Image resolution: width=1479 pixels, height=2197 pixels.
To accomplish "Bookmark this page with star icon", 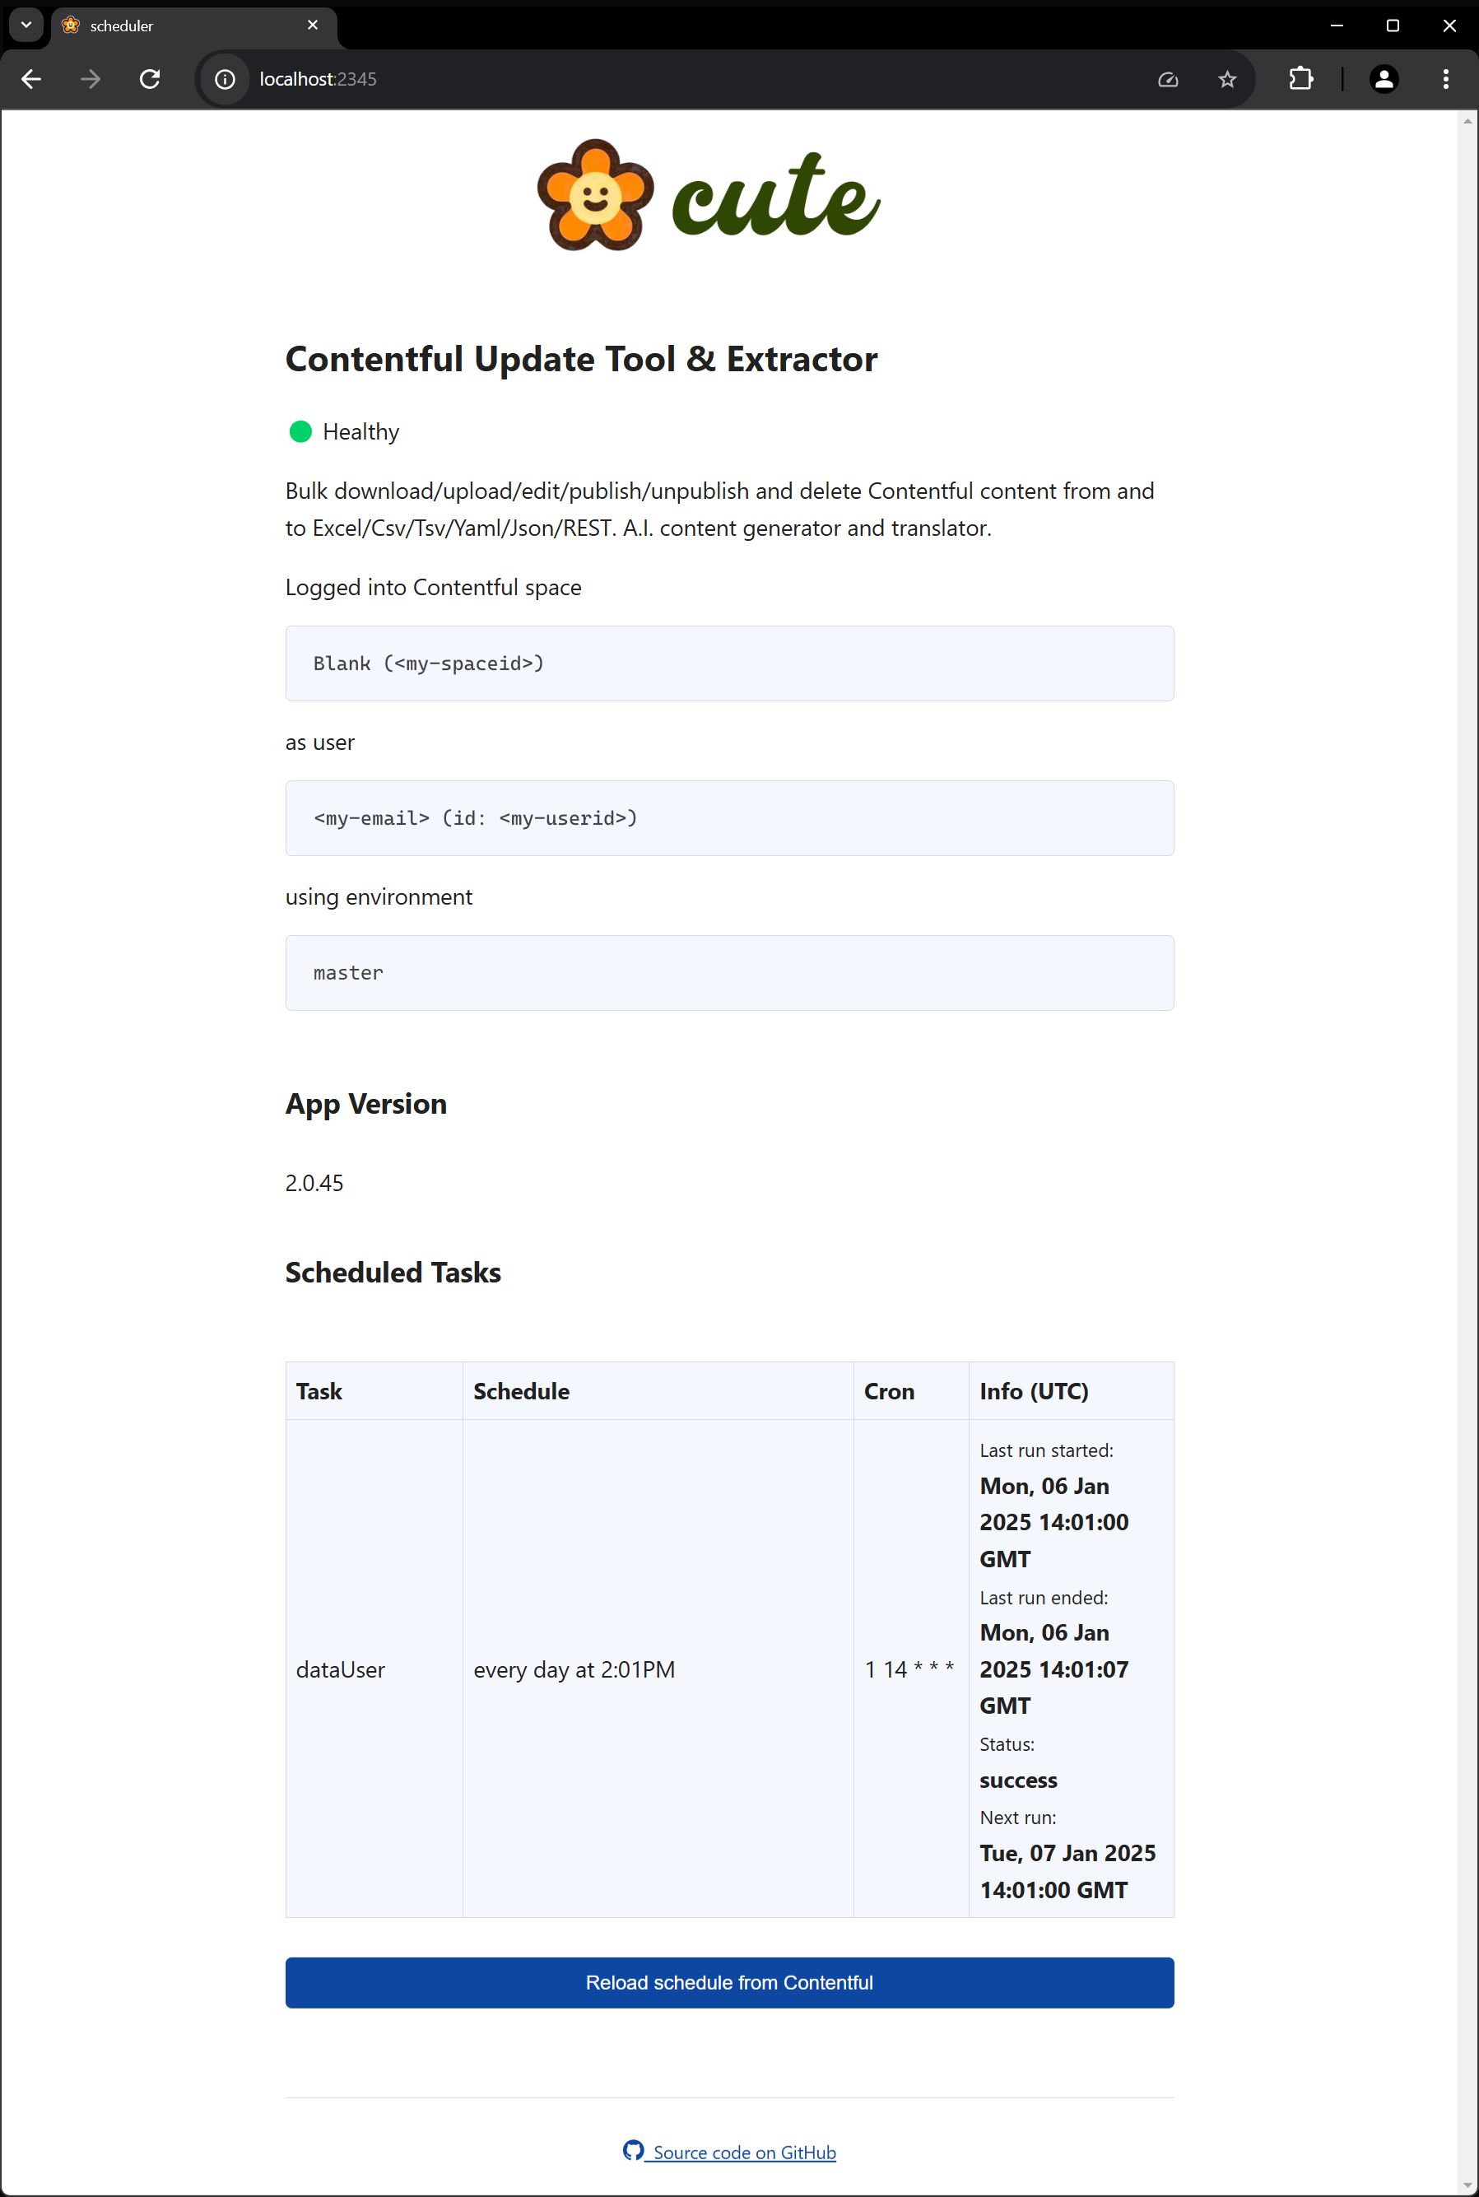I will pos(1226,79).
